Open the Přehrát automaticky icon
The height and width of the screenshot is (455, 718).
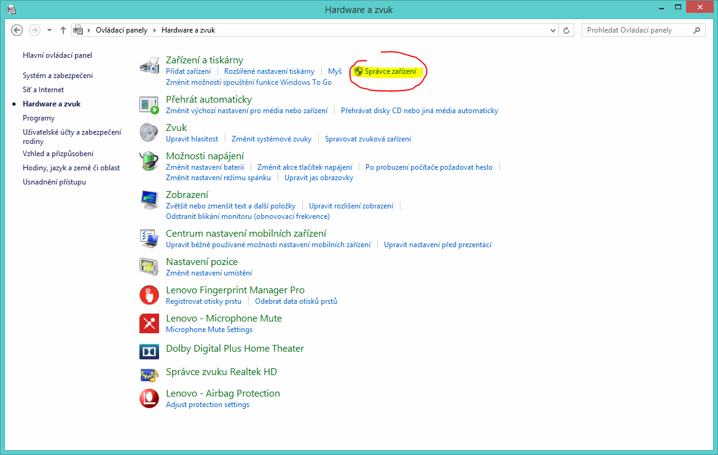(x=149, y=105)
